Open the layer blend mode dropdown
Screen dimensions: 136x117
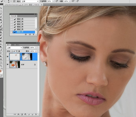(x=14, y=48)
